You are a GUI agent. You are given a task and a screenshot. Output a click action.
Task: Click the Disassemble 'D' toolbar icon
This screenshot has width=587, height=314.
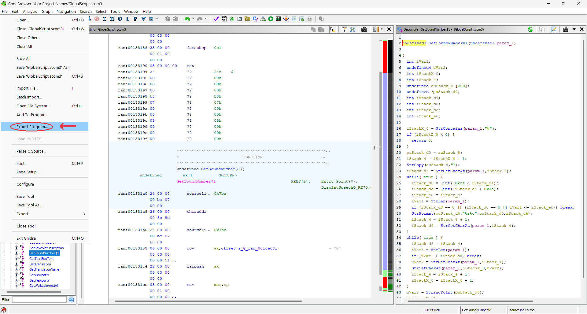112,19
